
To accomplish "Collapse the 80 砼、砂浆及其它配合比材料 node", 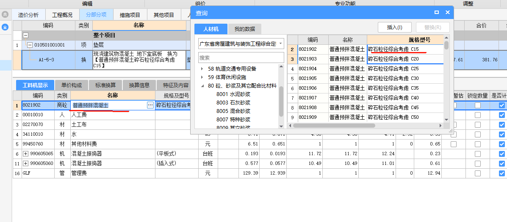I will 202,85.
